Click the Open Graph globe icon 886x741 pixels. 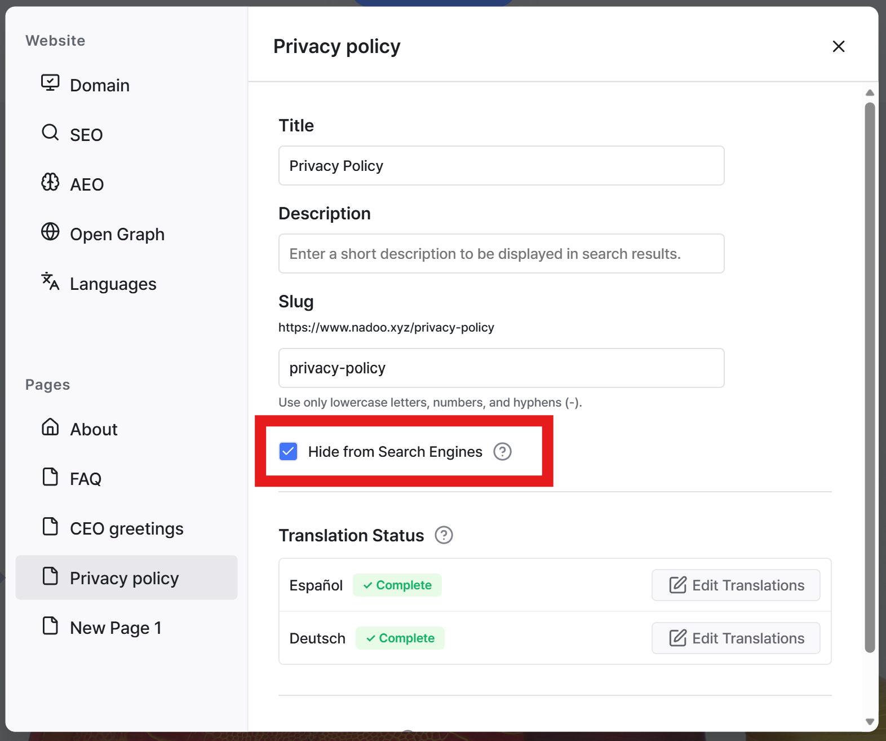click(x=50, y=232)
